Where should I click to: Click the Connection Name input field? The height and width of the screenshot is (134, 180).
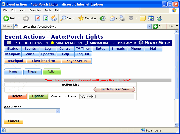(x=107, y=96)
